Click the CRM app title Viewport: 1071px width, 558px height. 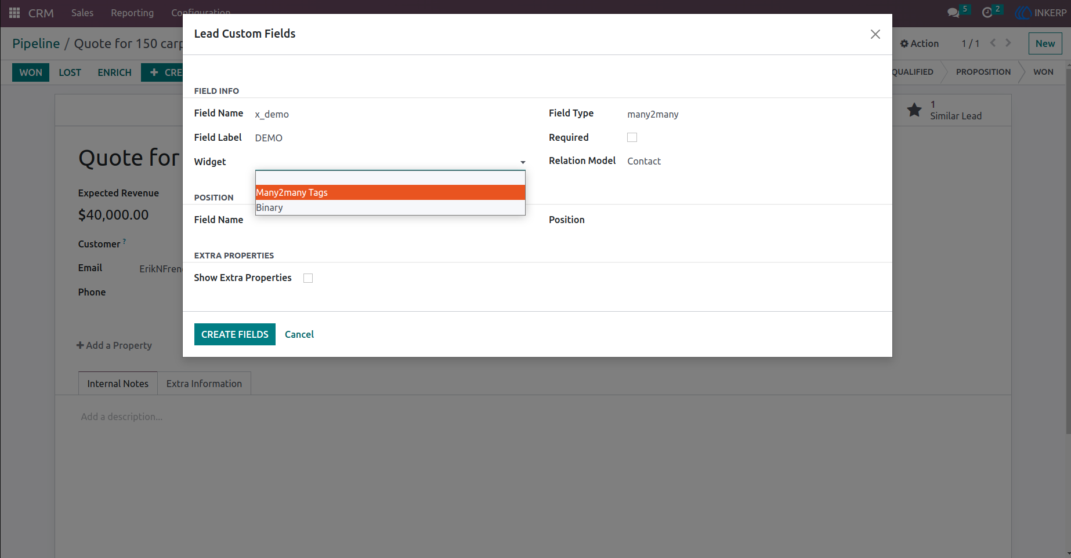coord(41,13)
